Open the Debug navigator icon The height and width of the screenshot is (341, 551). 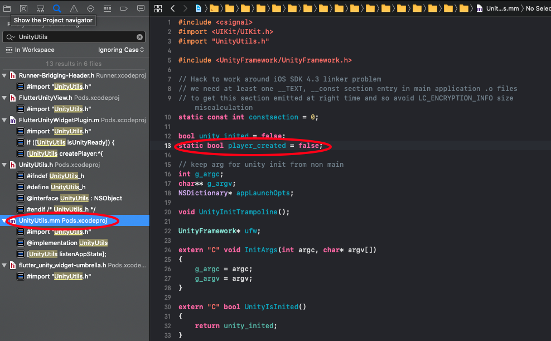click(107, 8)
